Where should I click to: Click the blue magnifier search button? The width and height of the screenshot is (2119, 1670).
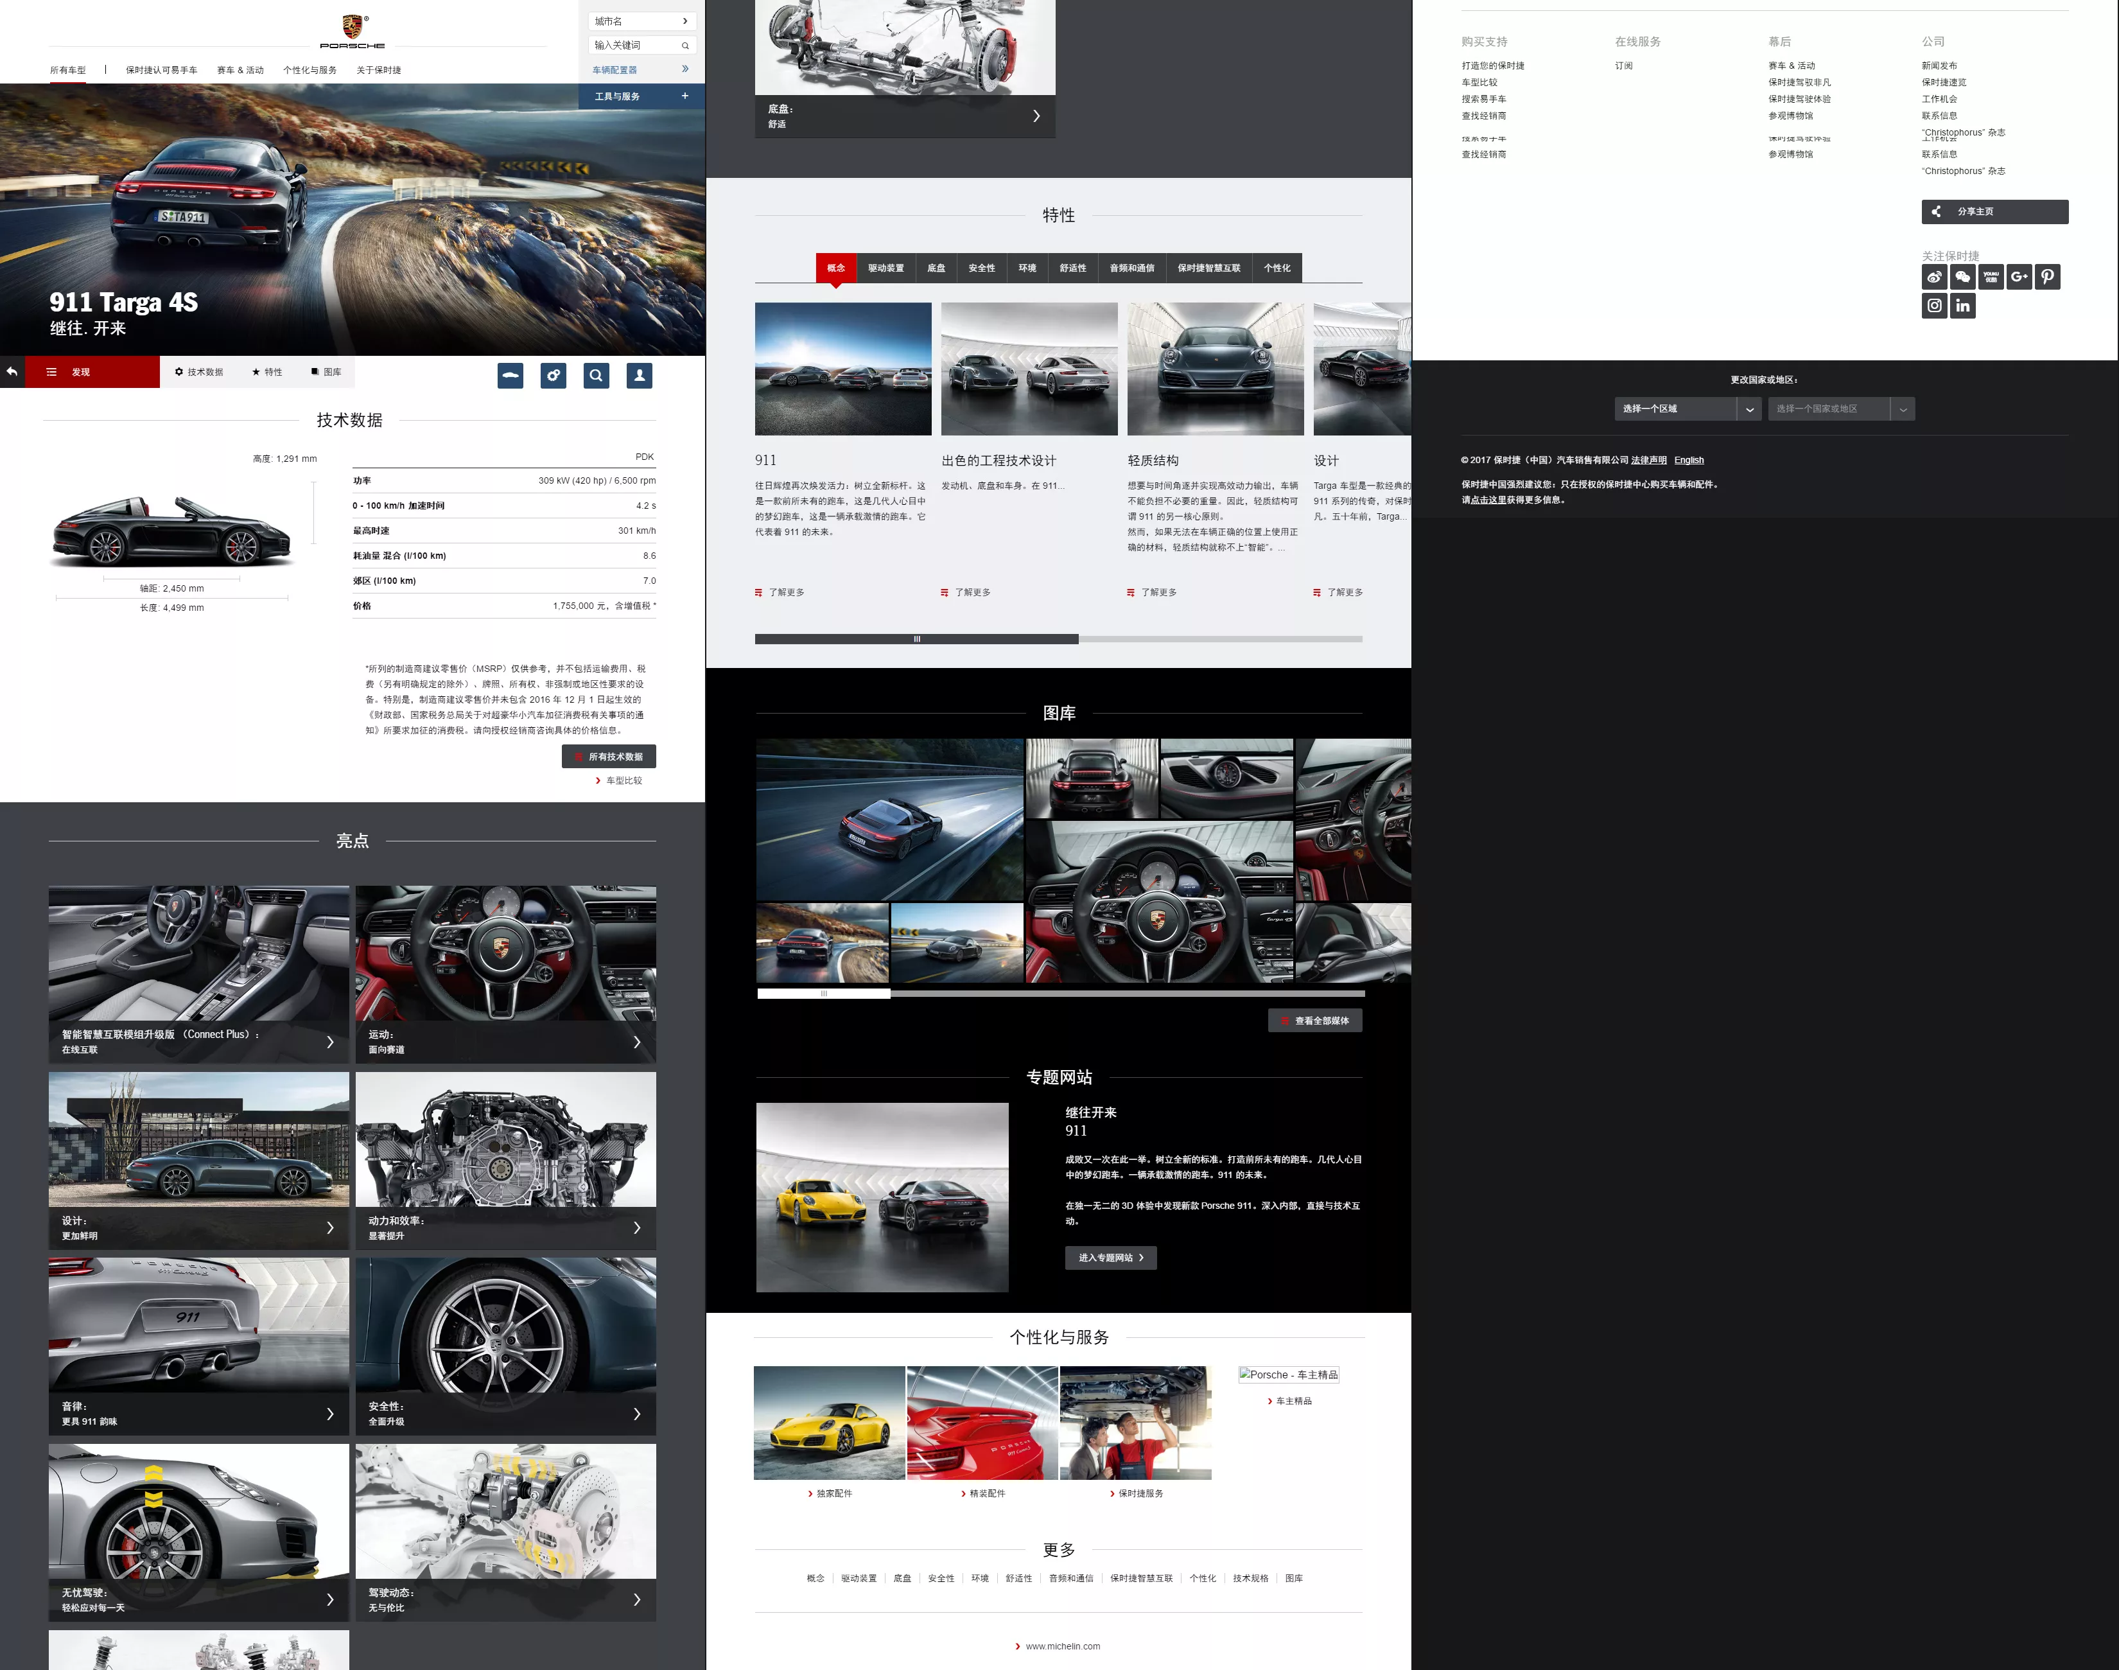(597, 376)
